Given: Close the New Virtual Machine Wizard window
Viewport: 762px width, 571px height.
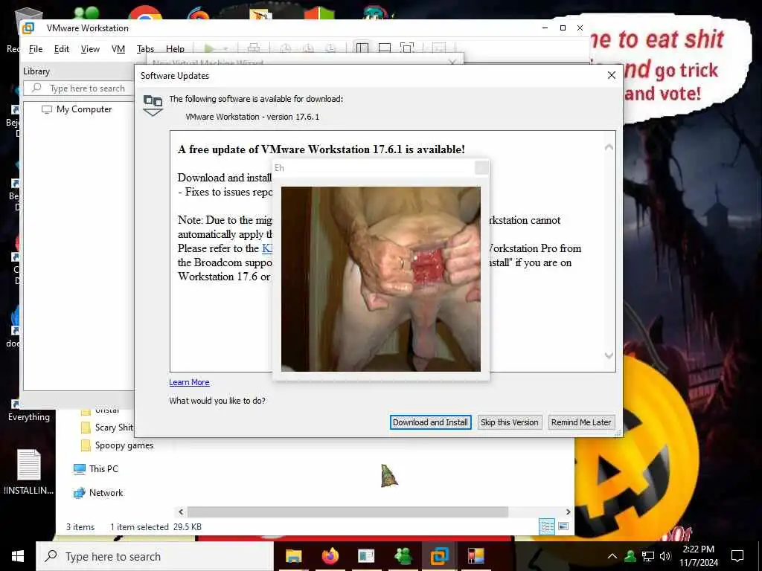Looking at the screenshot, I should click(453, 62).
